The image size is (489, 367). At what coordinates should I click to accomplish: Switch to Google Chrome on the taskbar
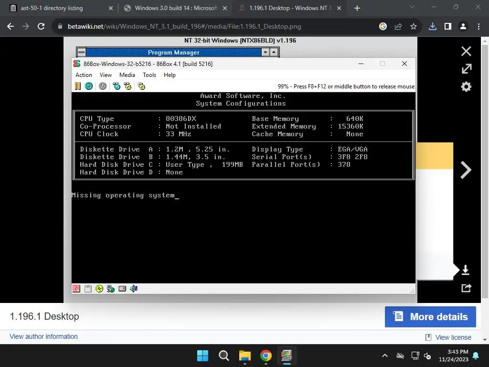click(266, 356)
